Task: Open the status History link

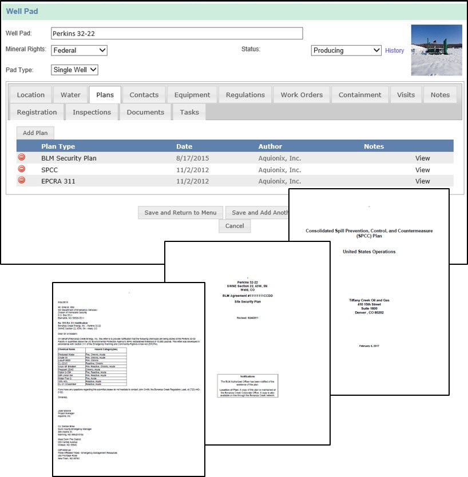Action: coord(395,50)
